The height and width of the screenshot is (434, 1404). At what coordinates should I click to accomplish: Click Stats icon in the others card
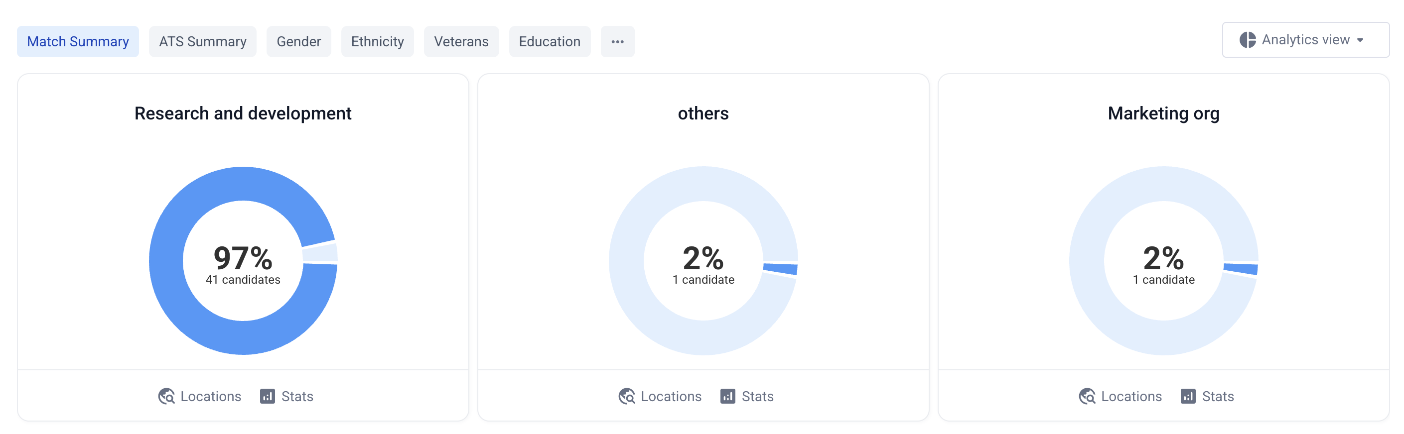point(727,396)
